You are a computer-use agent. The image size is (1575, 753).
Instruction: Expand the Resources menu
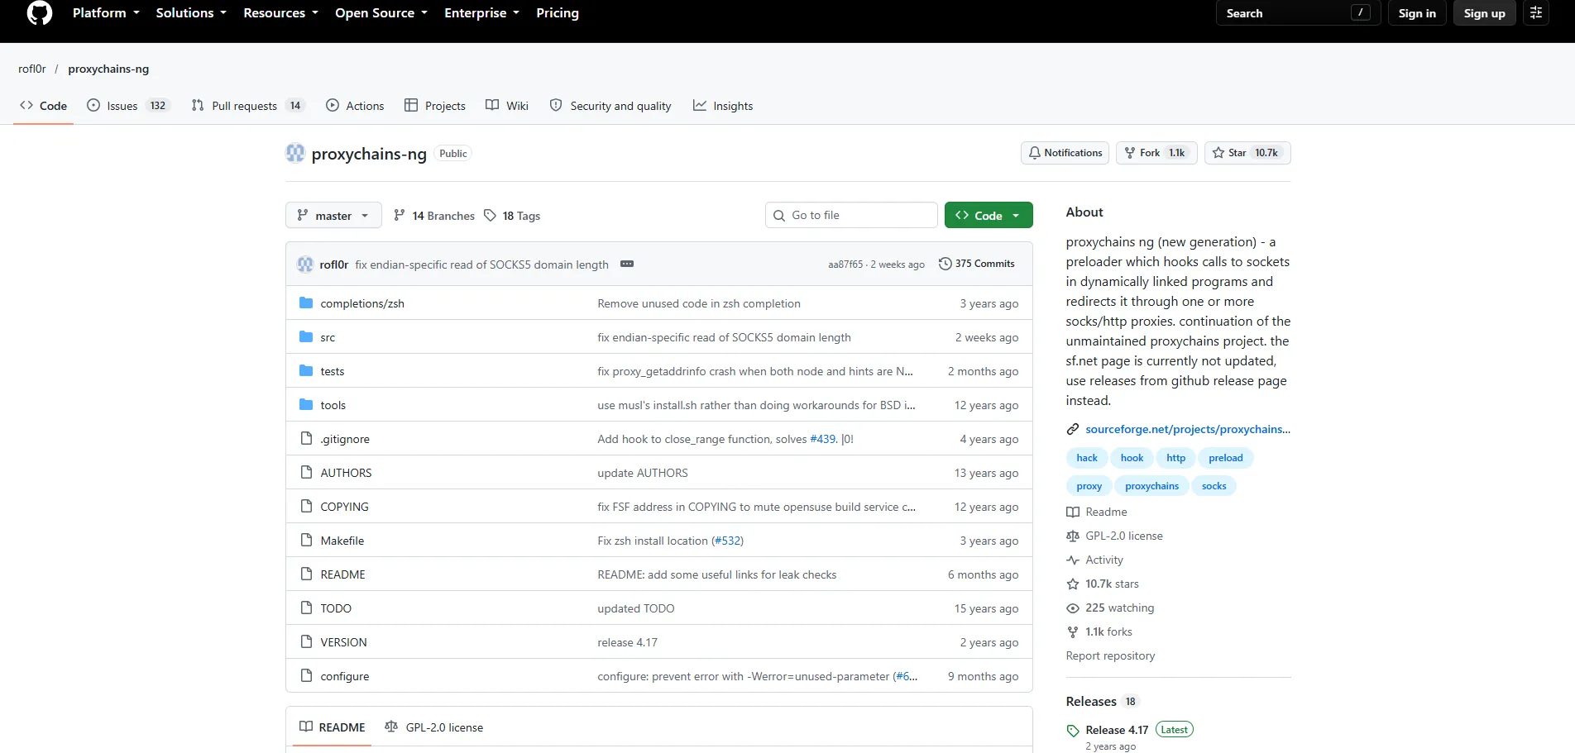(x=280, y=13)
